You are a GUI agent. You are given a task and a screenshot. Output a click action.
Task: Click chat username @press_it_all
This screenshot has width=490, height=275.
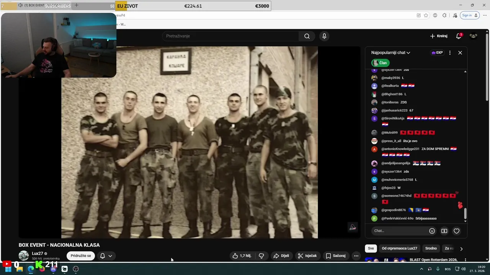click(391, 141)
